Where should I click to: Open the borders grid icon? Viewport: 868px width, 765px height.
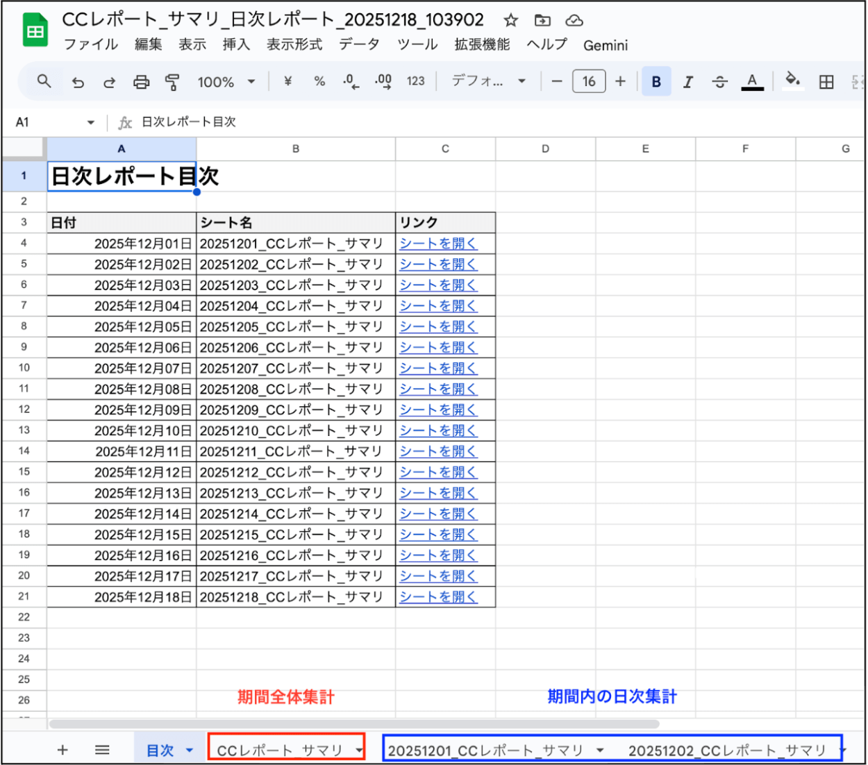826,82
